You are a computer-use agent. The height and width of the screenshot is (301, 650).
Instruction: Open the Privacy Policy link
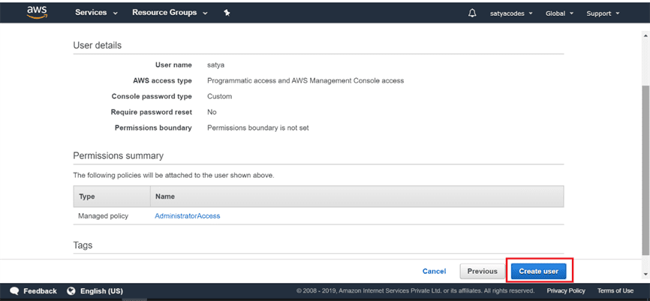(566, 291)
